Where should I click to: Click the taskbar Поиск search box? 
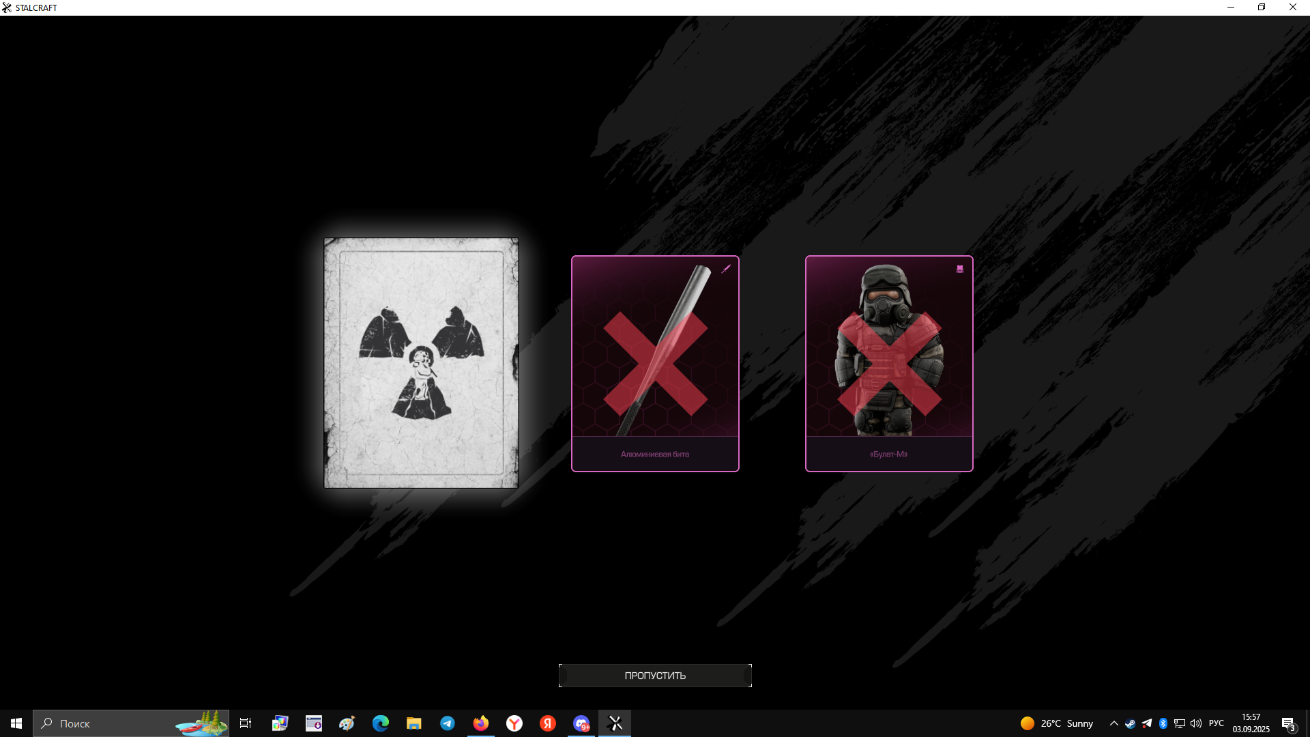[131, 723]
